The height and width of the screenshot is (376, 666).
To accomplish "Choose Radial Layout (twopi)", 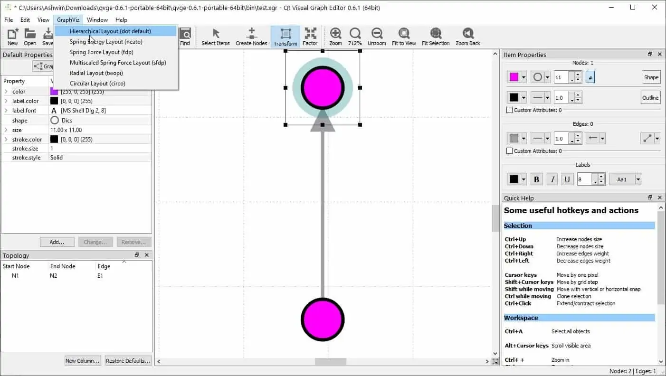I will tap(115, 73).
